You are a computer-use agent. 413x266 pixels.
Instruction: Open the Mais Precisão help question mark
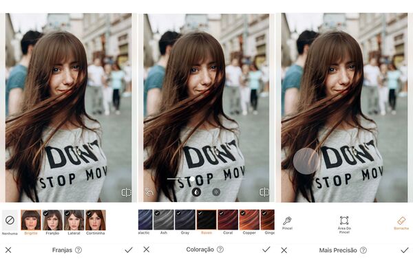click(x=363, y=250)
